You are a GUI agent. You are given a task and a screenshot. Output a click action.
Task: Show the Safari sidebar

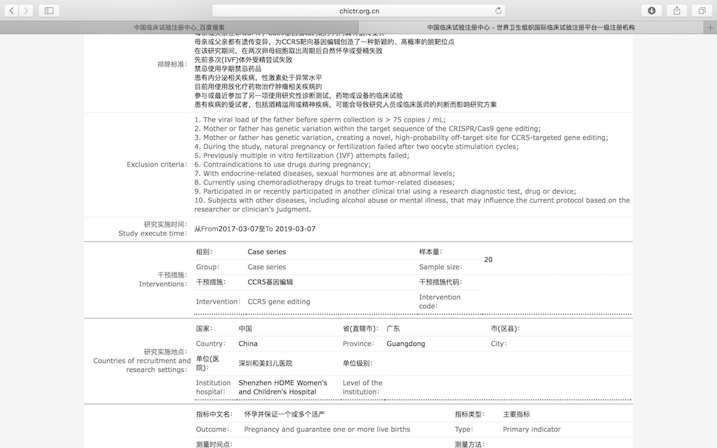coord(49,10)
